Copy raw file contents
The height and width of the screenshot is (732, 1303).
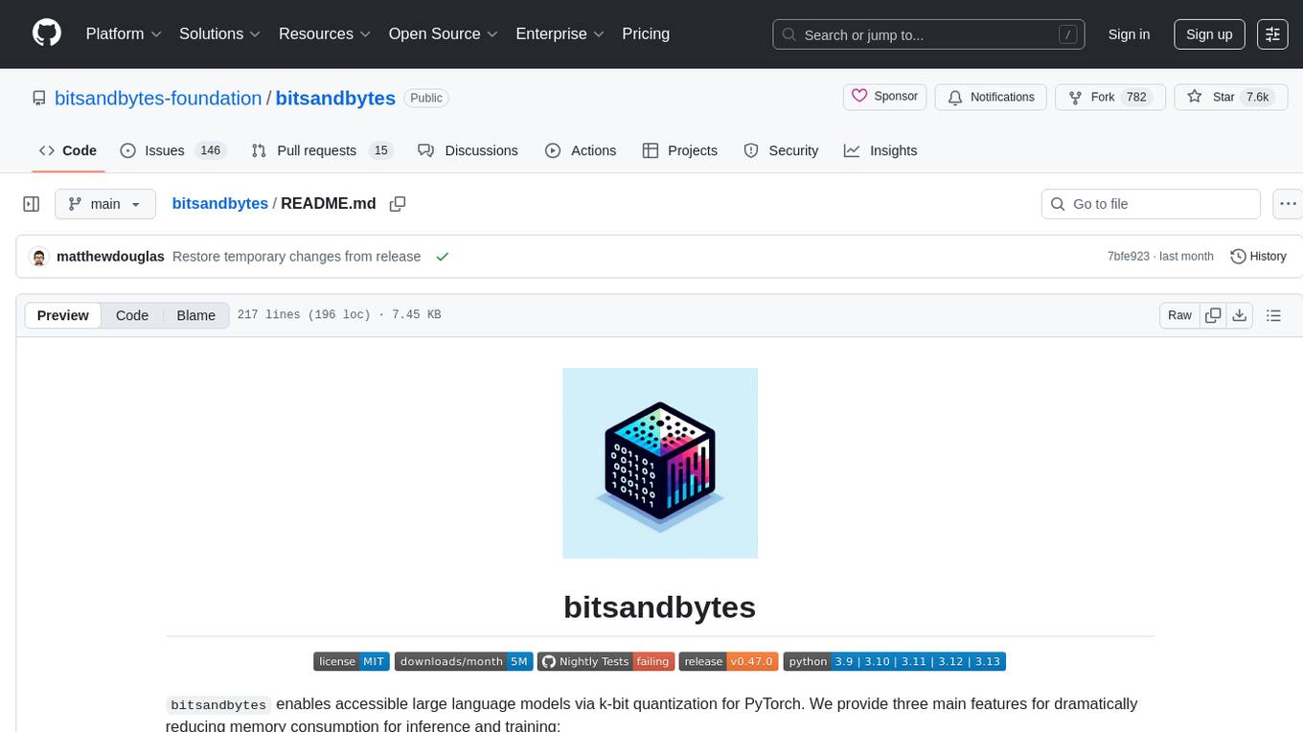click(1214, 315)
